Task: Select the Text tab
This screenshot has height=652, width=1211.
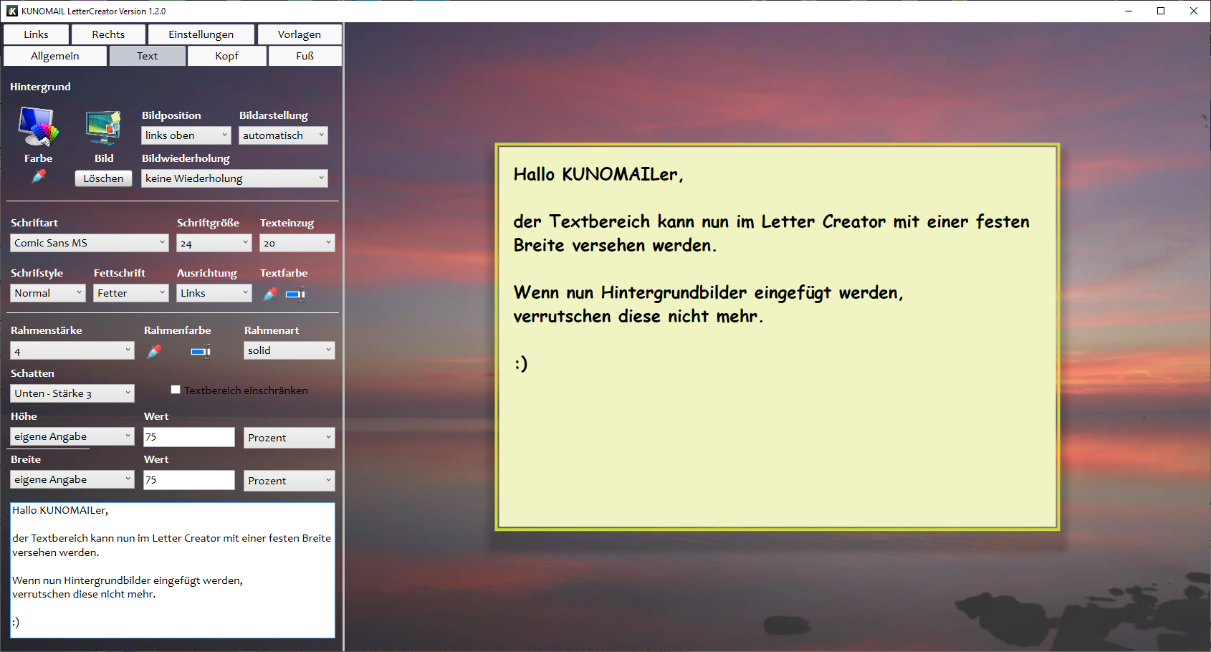Action: tap(148, 56)
